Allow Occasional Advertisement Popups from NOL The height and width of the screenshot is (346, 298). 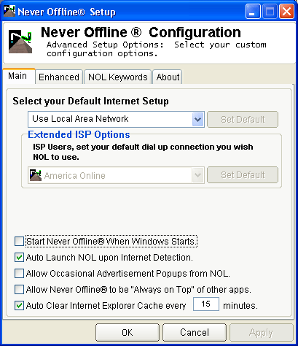(x=19, y=274)
